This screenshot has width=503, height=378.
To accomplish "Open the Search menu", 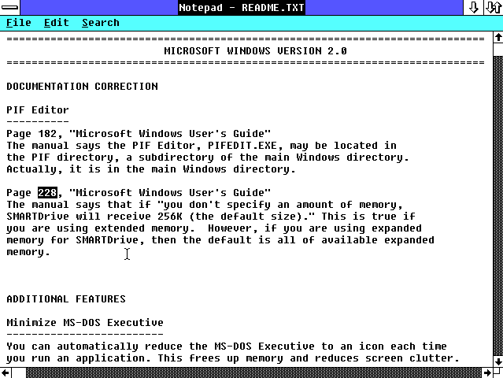I will pyautogui.click(x=101, y=23).
